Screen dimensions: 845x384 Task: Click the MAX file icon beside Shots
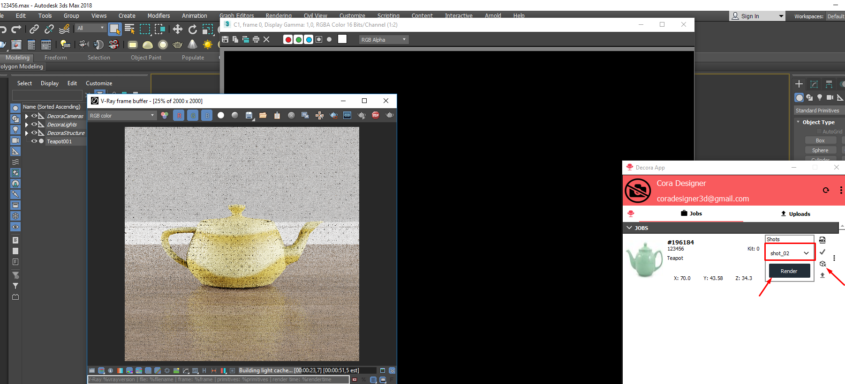[822, 240]
